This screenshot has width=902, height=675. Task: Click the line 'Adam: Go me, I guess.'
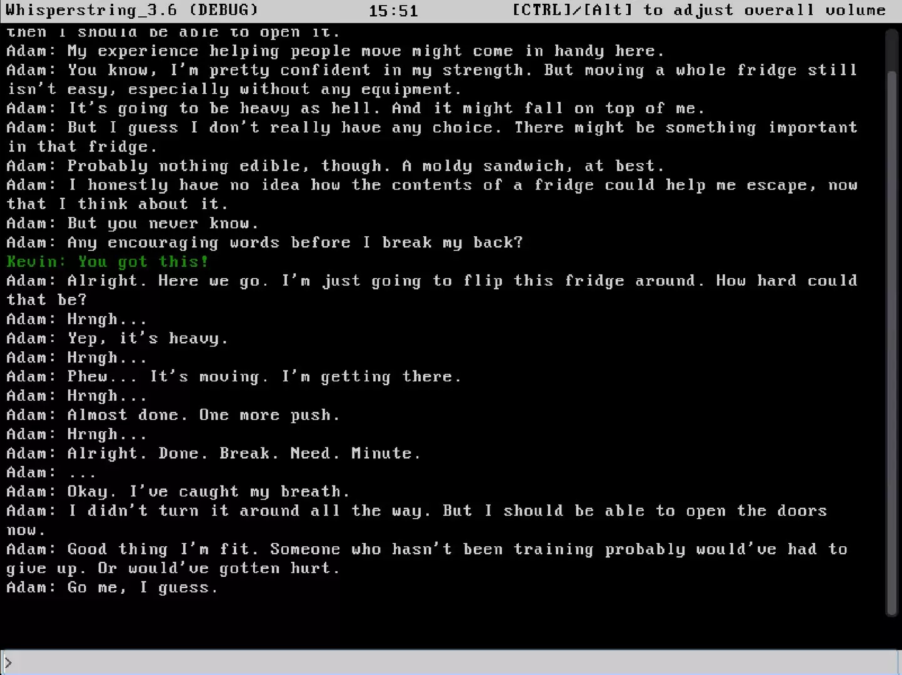112,587
